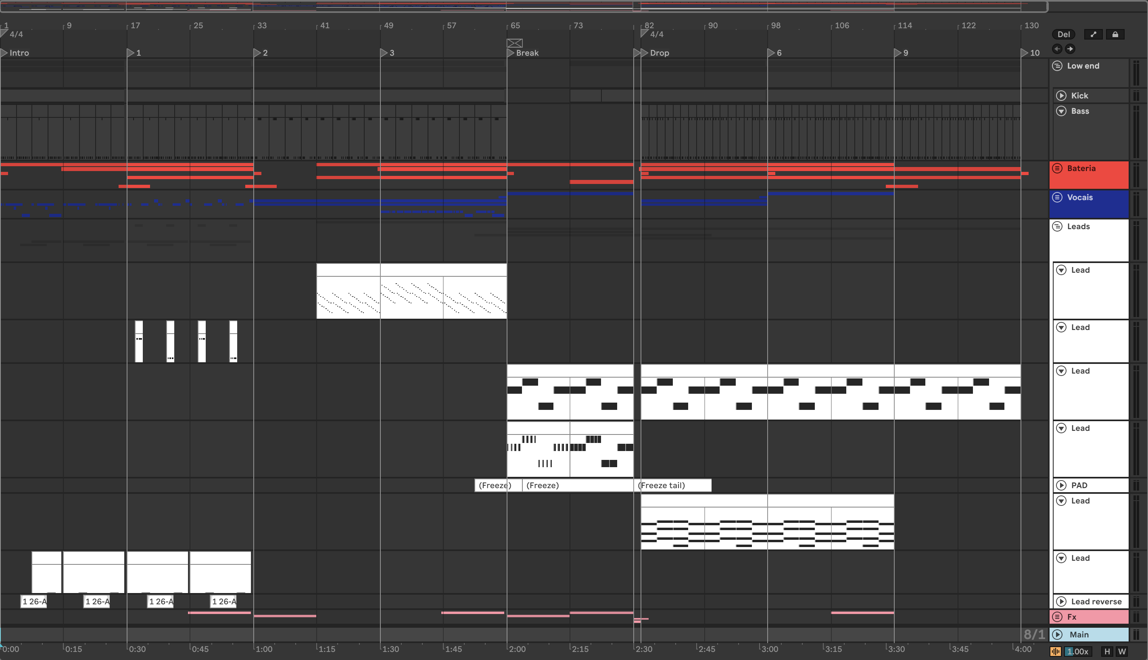This screenshot has height=660, width=1148.
Task: Jump to locator 9
Action: coord(898,53)
